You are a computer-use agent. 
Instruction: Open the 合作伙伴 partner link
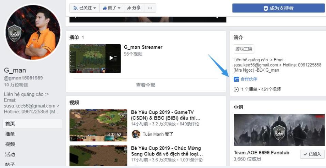click(249, 79)
